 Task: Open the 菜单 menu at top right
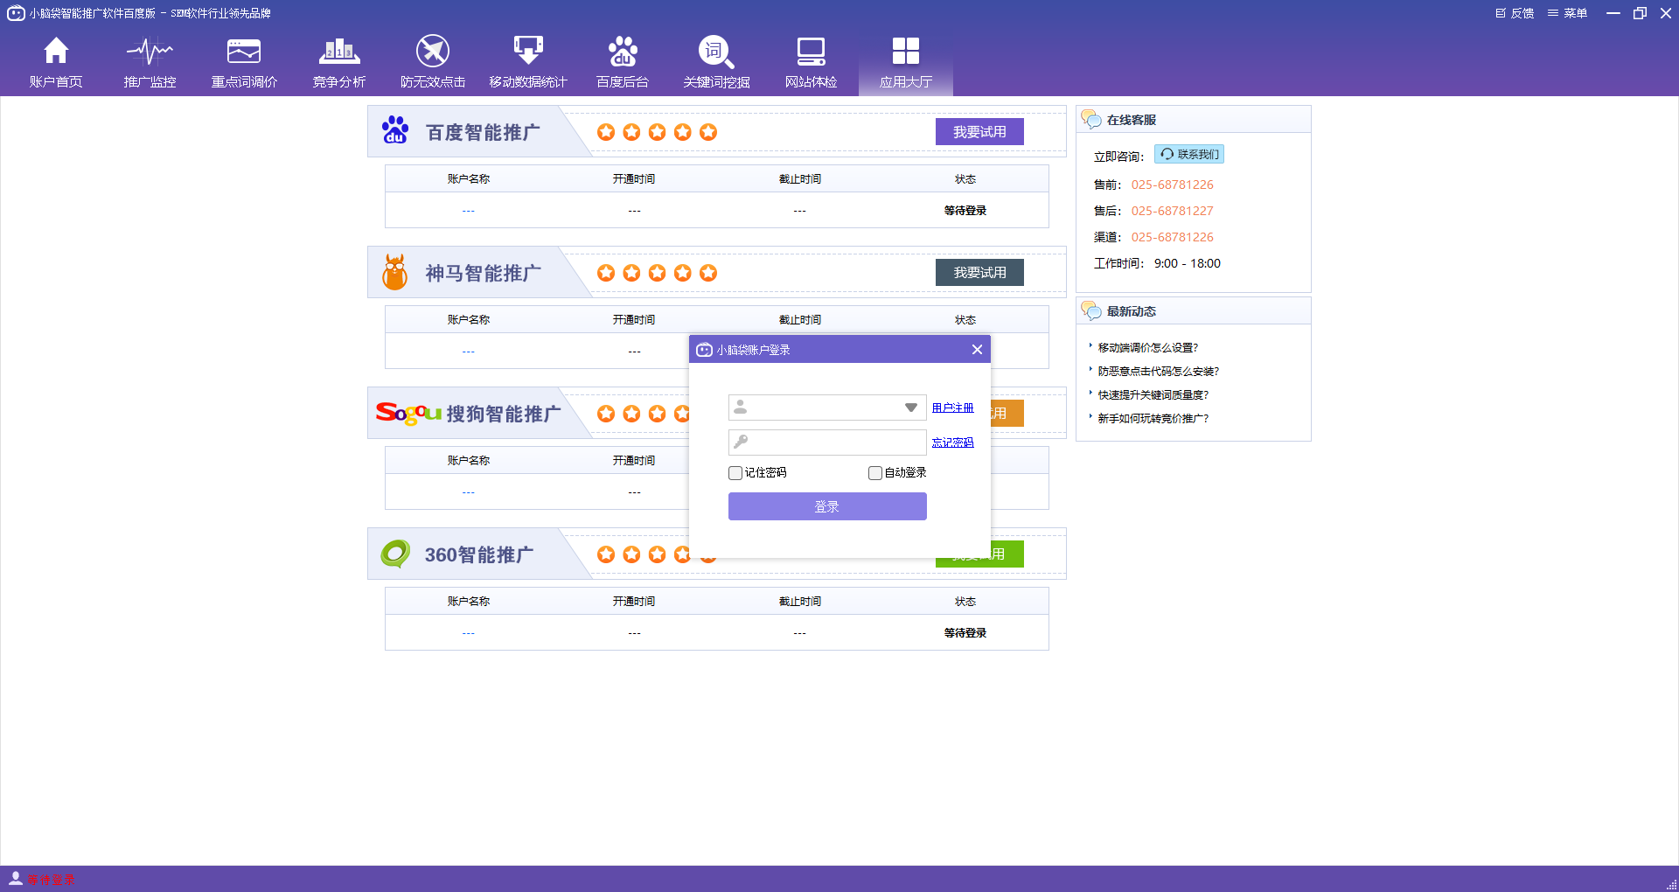pyautogui.click(x=1568, y=13)
